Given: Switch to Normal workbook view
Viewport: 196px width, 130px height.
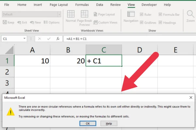Looking at the screenshot, I should pyautogui.click(x=71, y=16).
